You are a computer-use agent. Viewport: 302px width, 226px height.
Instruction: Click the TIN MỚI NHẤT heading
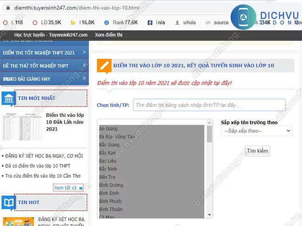click(37, 98)
